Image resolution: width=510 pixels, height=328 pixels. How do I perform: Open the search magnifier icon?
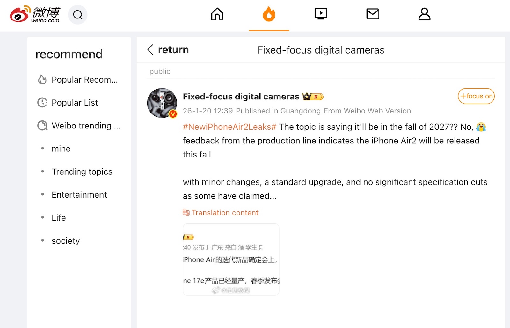pyautogui.click(x=77, y=15)
